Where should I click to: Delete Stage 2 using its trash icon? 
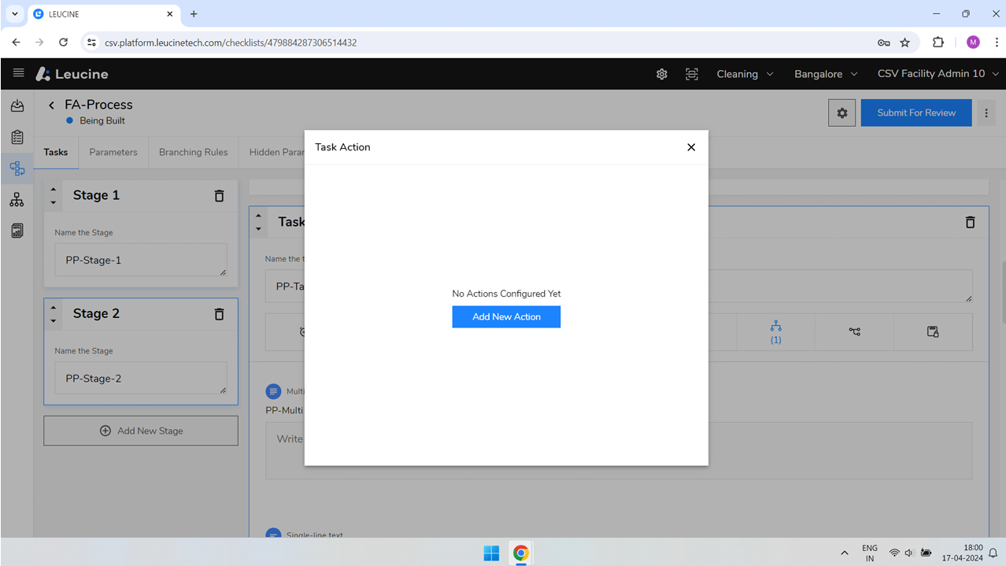pos(219,313)
